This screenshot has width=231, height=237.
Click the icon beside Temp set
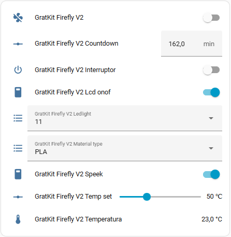(18, 197)
